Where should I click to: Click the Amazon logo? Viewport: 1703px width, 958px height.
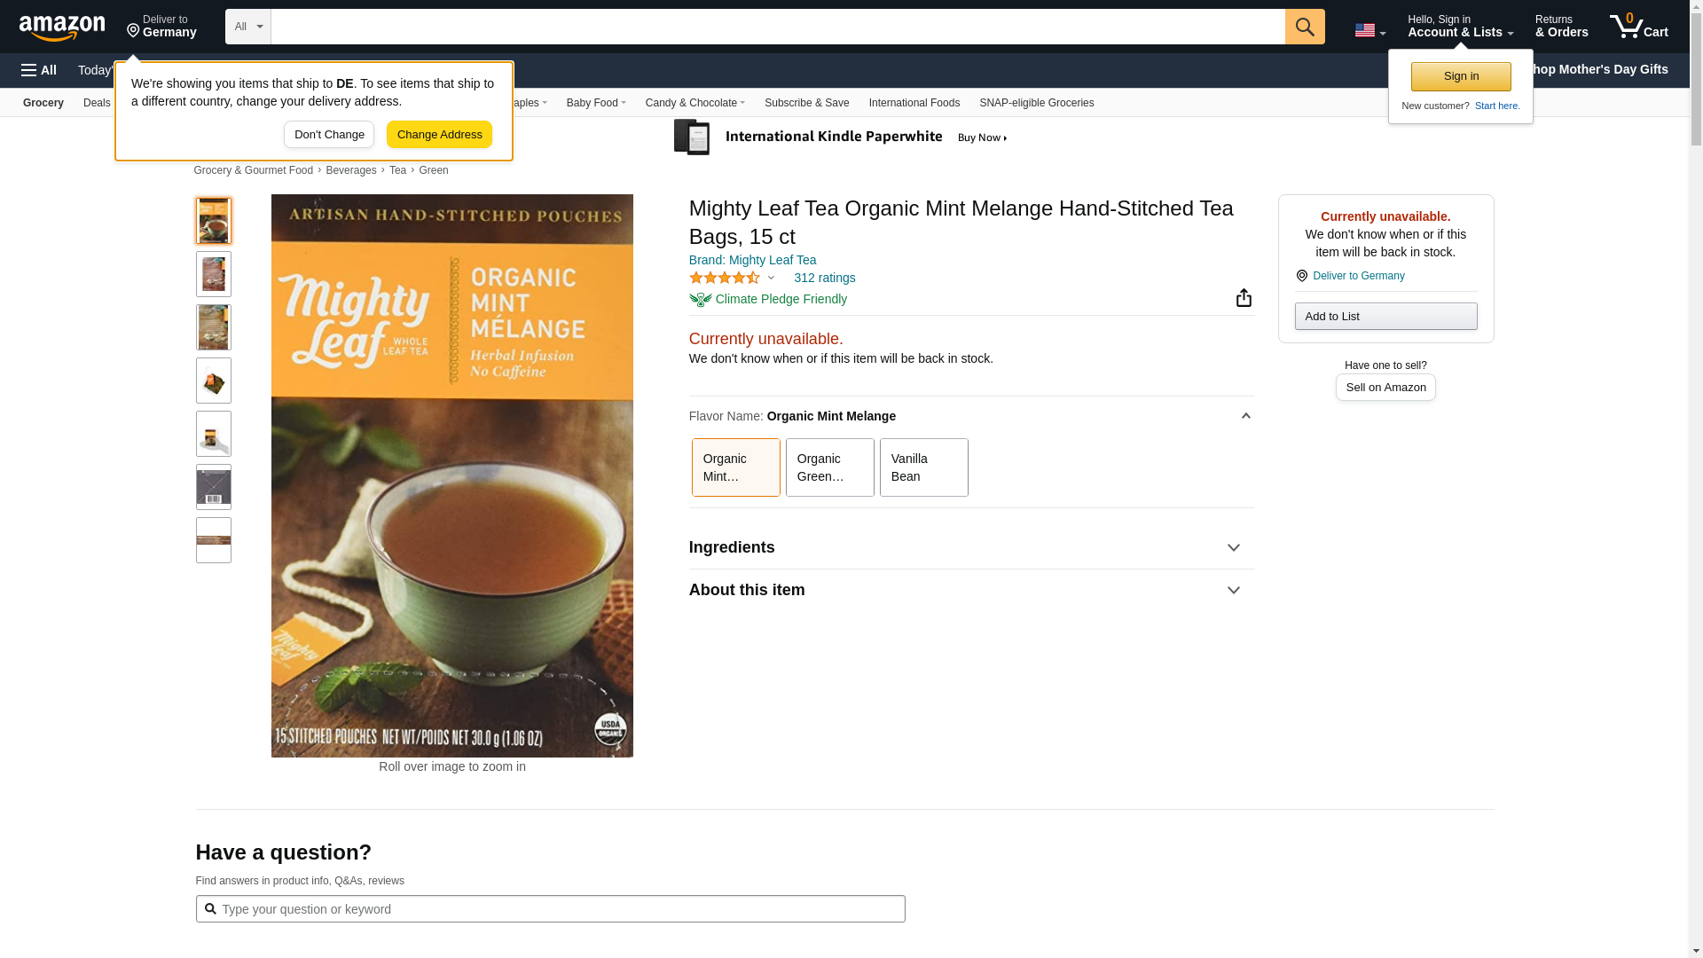tap(62, 27)
